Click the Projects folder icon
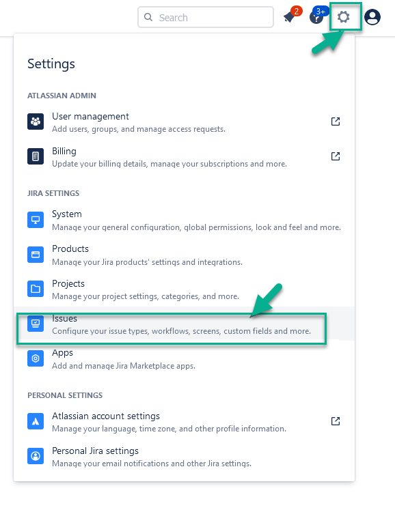 (36, 289)
